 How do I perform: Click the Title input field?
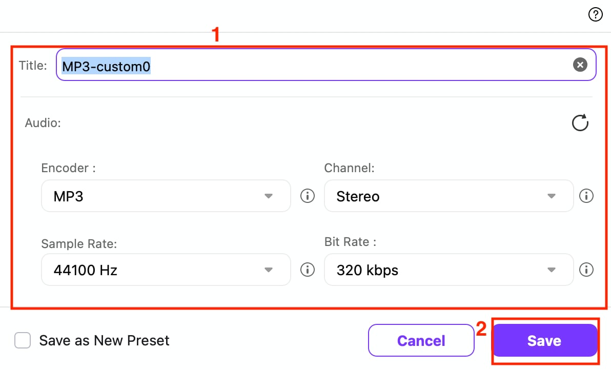tap(326, 65)
